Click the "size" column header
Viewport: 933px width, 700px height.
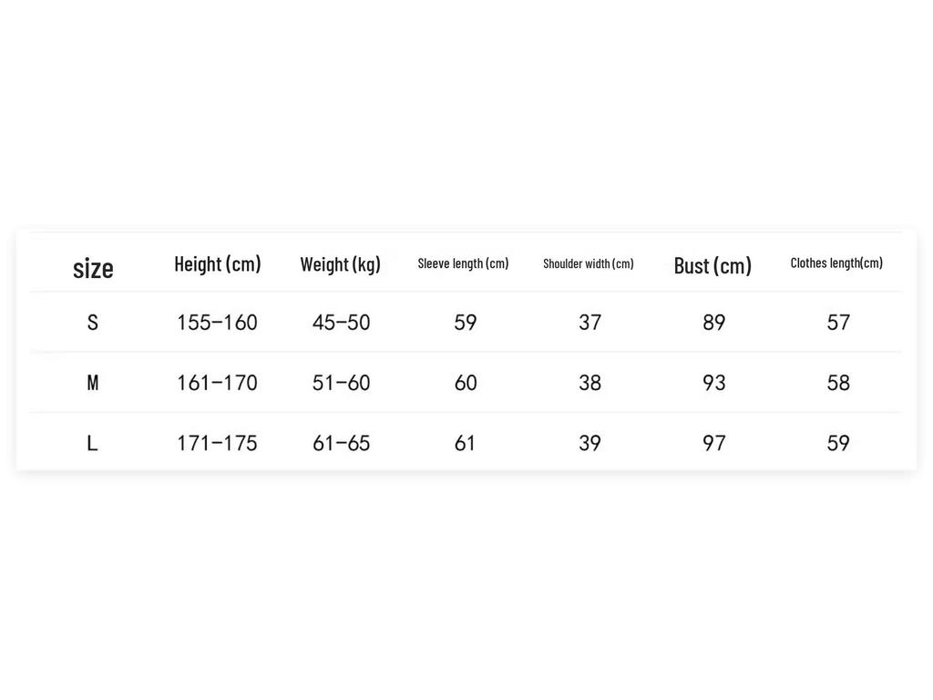point(93,268)
